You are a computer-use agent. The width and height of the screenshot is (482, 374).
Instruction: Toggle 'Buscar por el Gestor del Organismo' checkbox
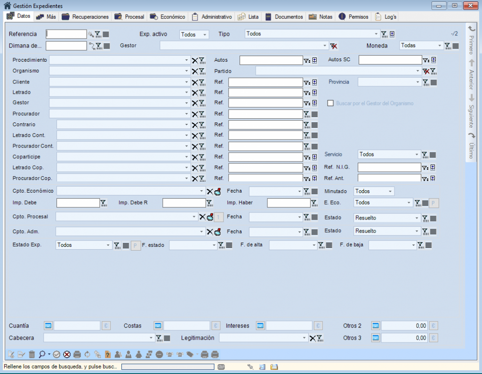point(330,103)
